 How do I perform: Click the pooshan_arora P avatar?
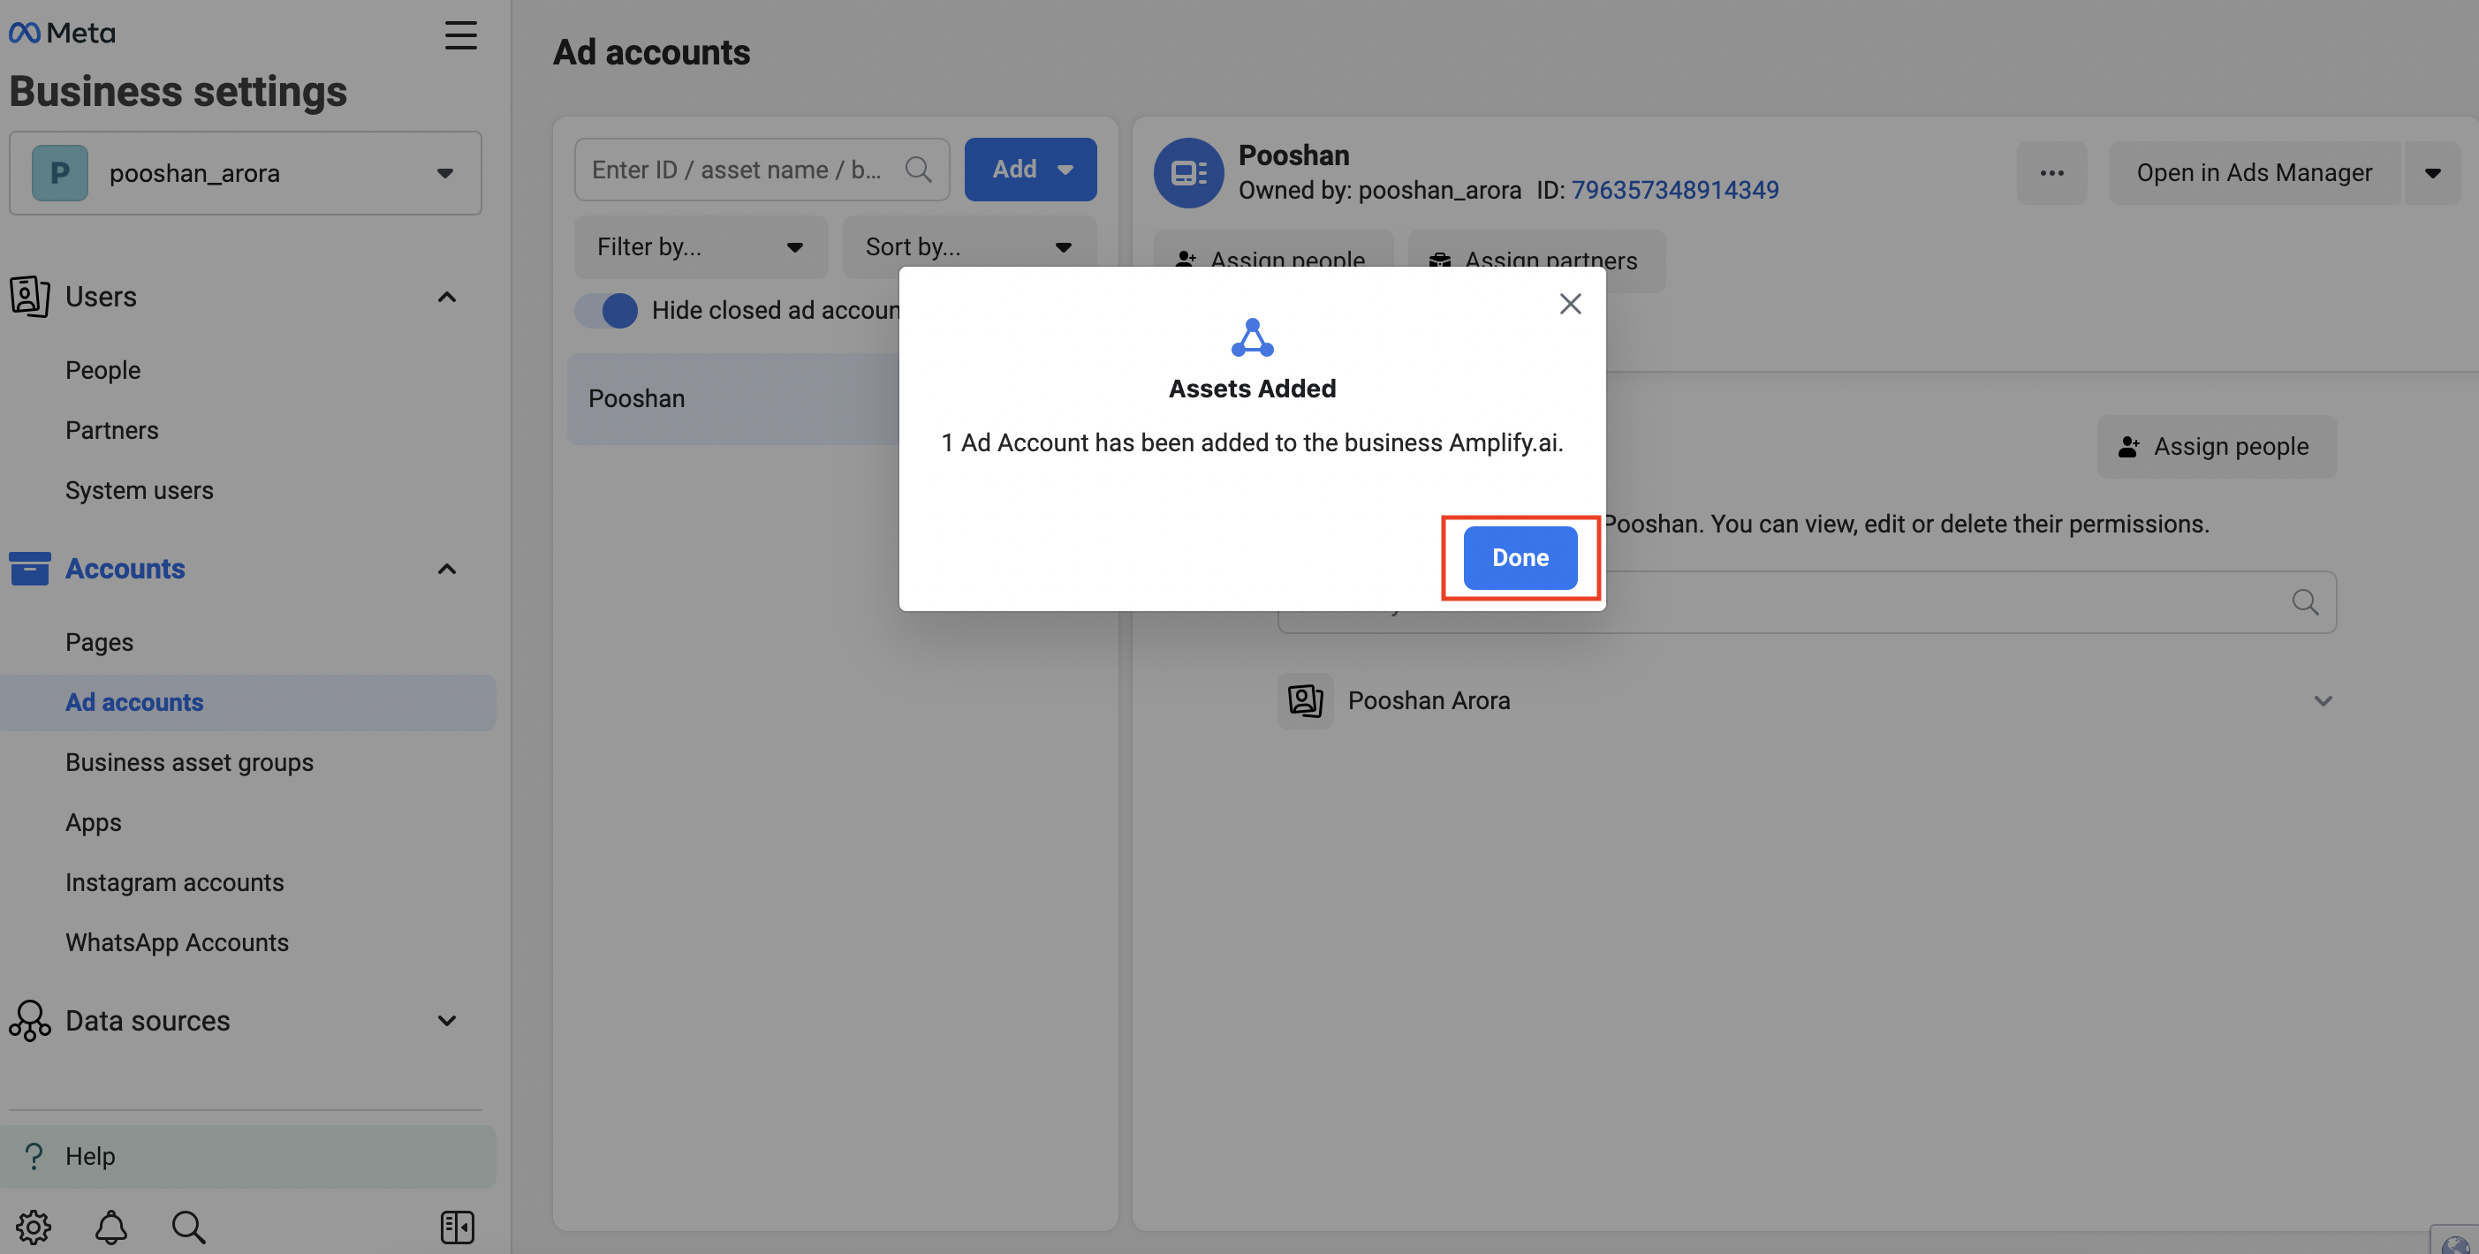(x=60, y=173)
